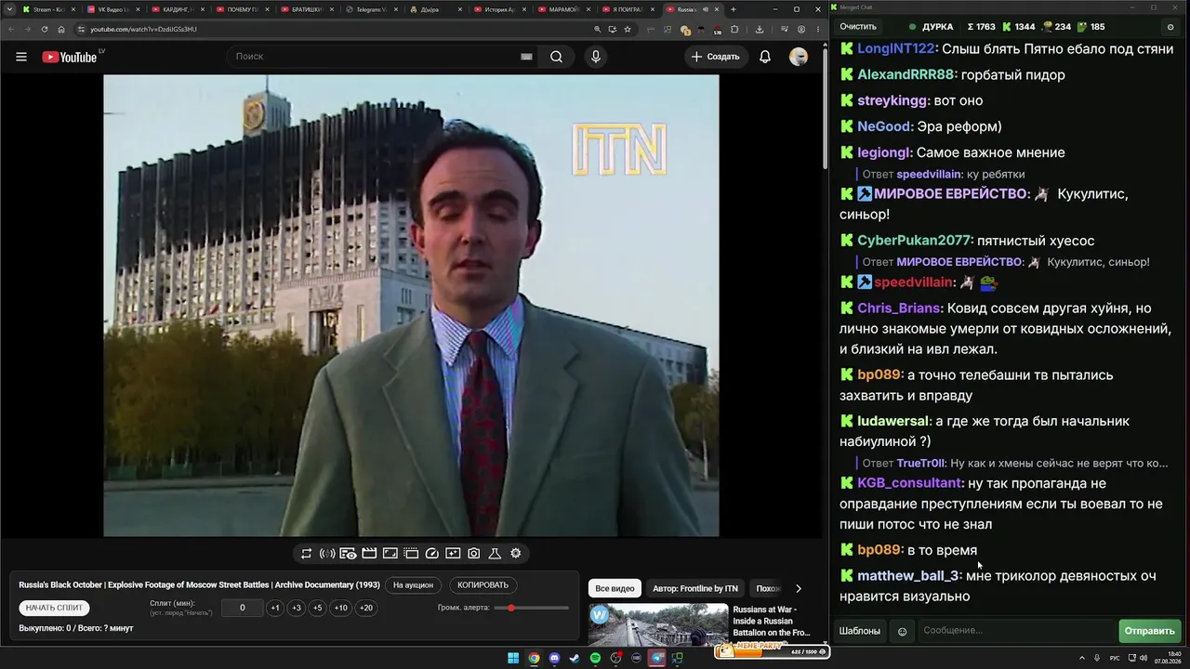Viewport: 1190px width, 669px height.
Task: Click the mute icon on Russia's tab
Action: tap(706, 9)
